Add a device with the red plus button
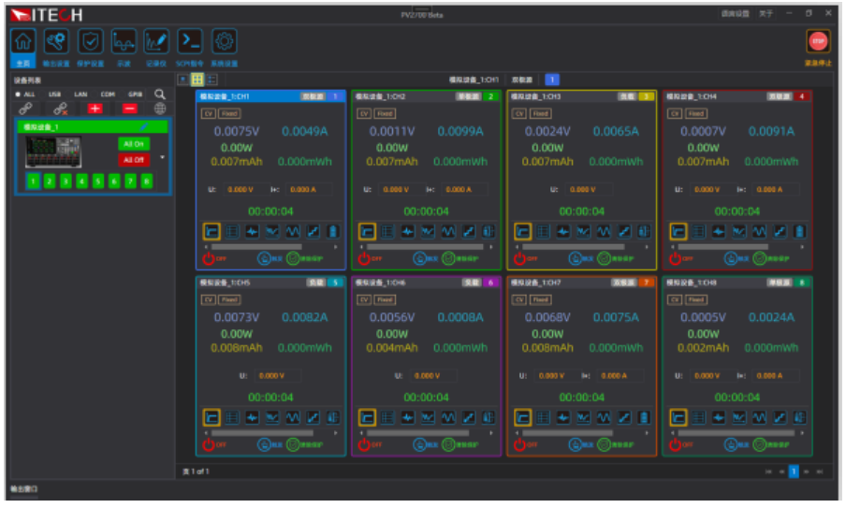The height and width of the screenshot is (508, 846). pos(95,109)
